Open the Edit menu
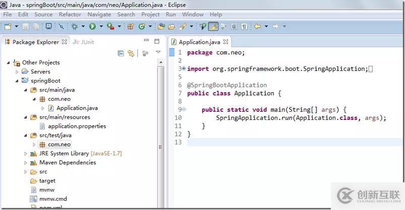The height and width of the screenshot is (210, 405). [23, 15]
